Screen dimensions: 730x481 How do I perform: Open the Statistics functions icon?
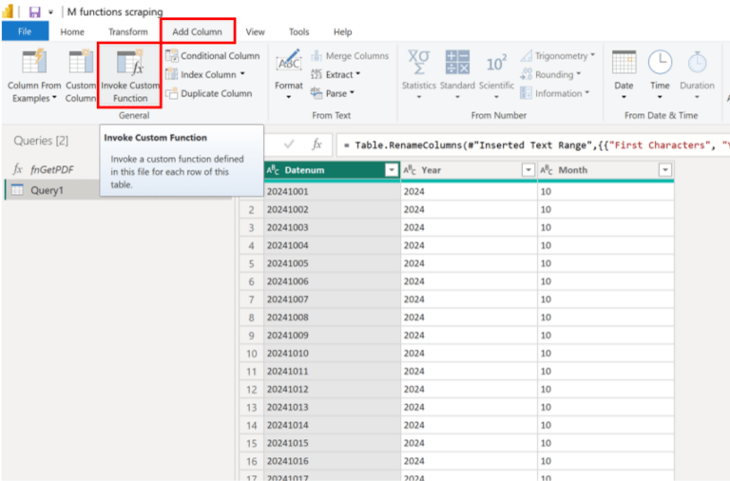tap(418, 63)
